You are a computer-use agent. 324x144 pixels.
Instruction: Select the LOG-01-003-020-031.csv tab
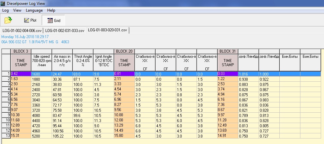[108, 30]
